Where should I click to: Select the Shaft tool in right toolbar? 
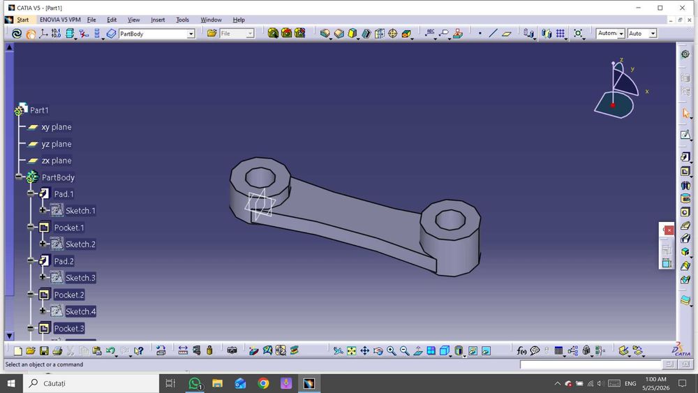[685, 185]
